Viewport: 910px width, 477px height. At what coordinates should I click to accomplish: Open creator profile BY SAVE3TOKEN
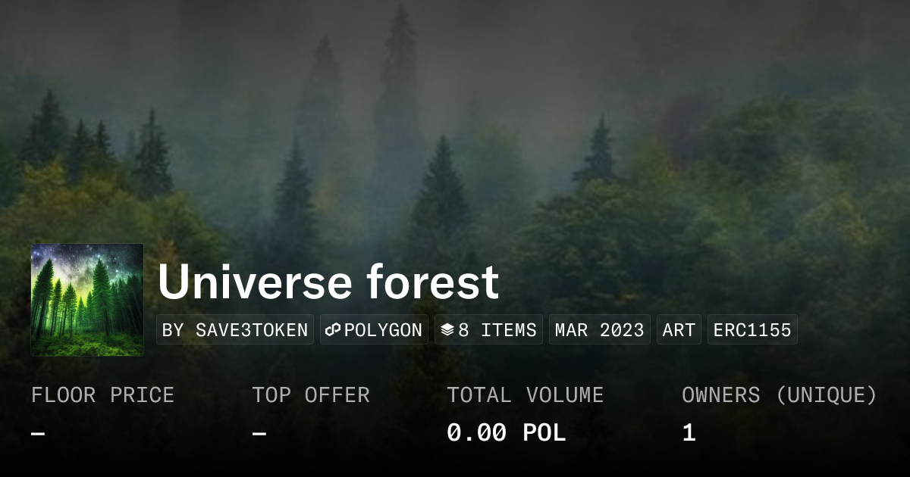pos(235,330)
